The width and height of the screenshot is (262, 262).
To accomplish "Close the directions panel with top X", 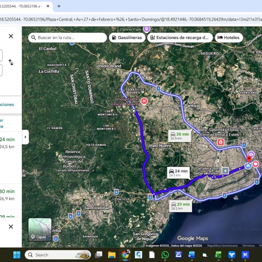I will click(11, 36).
